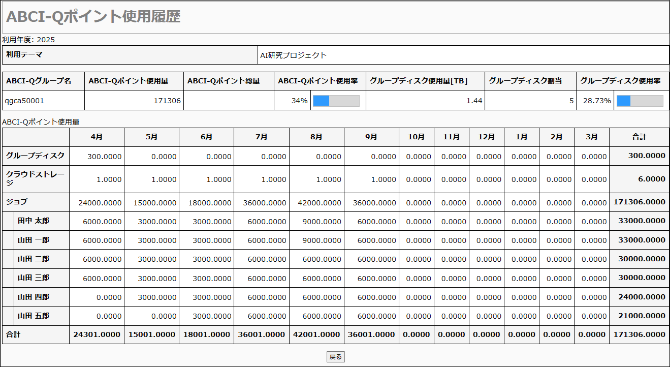Image resolution: width=670 pixels, height=367 pixels.
Task: Click the 戻る button
Action: click(x=335, y=357)
